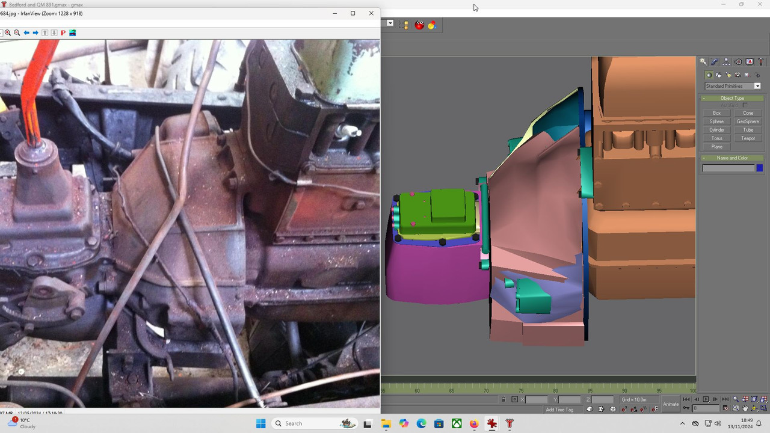Collapse the Name and Color rollout
This screenshot has height=433, width=770.
point(732,158)
